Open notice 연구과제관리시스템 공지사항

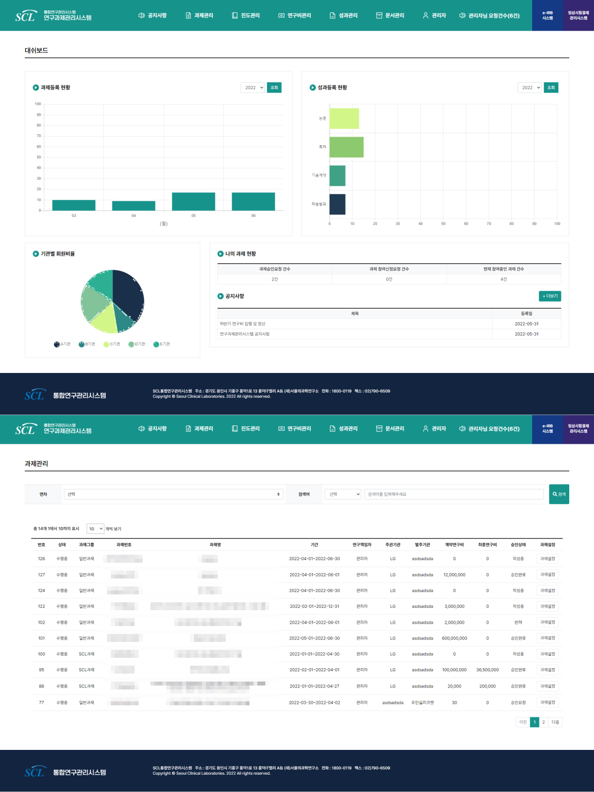pyautogui.click(x=245, y=334)
